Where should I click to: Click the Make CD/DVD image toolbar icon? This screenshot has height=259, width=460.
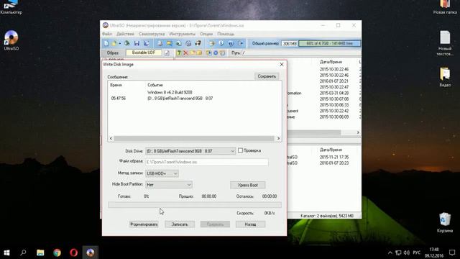[160, 43]
